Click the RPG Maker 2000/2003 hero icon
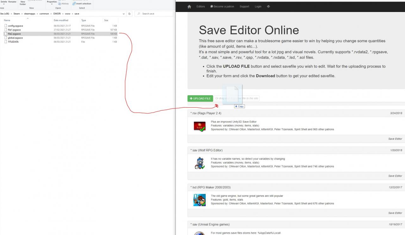Screen dimensions: 405x235 tap(199, 200)
